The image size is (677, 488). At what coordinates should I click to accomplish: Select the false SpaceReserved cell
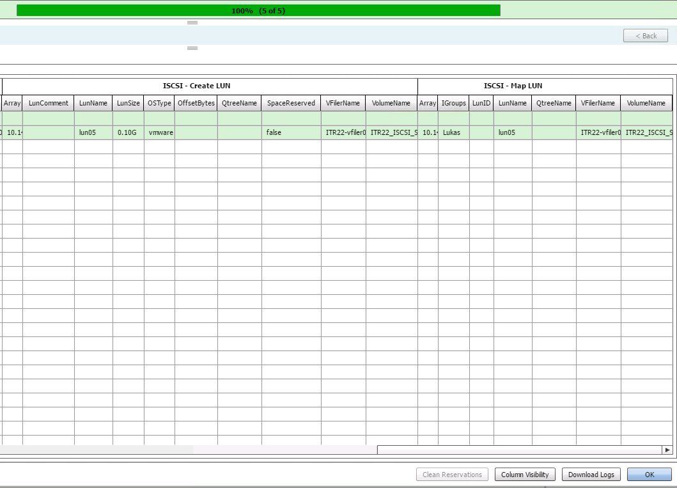(x=291, y=132)
